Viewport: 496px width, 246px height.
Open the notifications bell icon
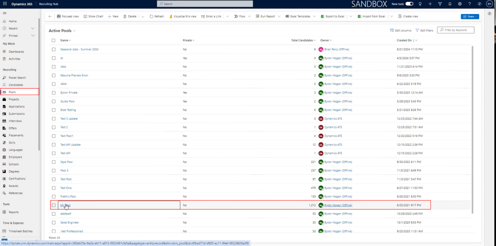[450, 4]
